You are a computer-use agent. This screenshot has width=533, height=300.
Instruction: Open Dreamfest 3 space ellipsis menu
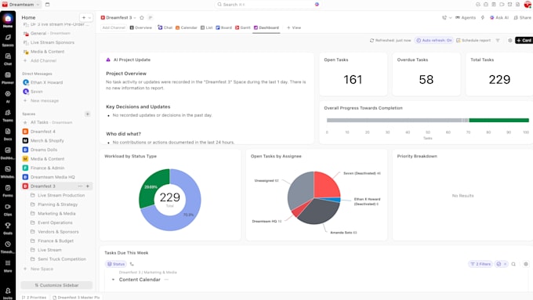tap(80, 186)
